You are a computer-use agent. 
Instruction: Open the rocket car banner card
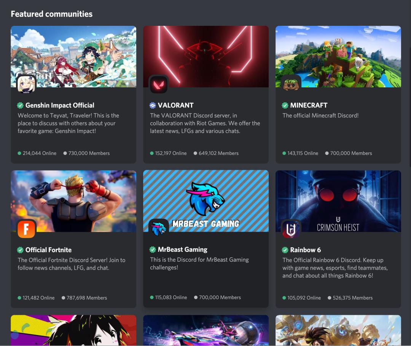206,330
